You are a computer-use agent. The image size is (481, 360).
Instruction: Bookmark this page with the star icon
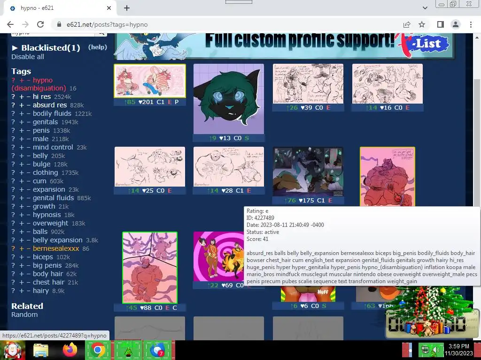coord(422,24)
